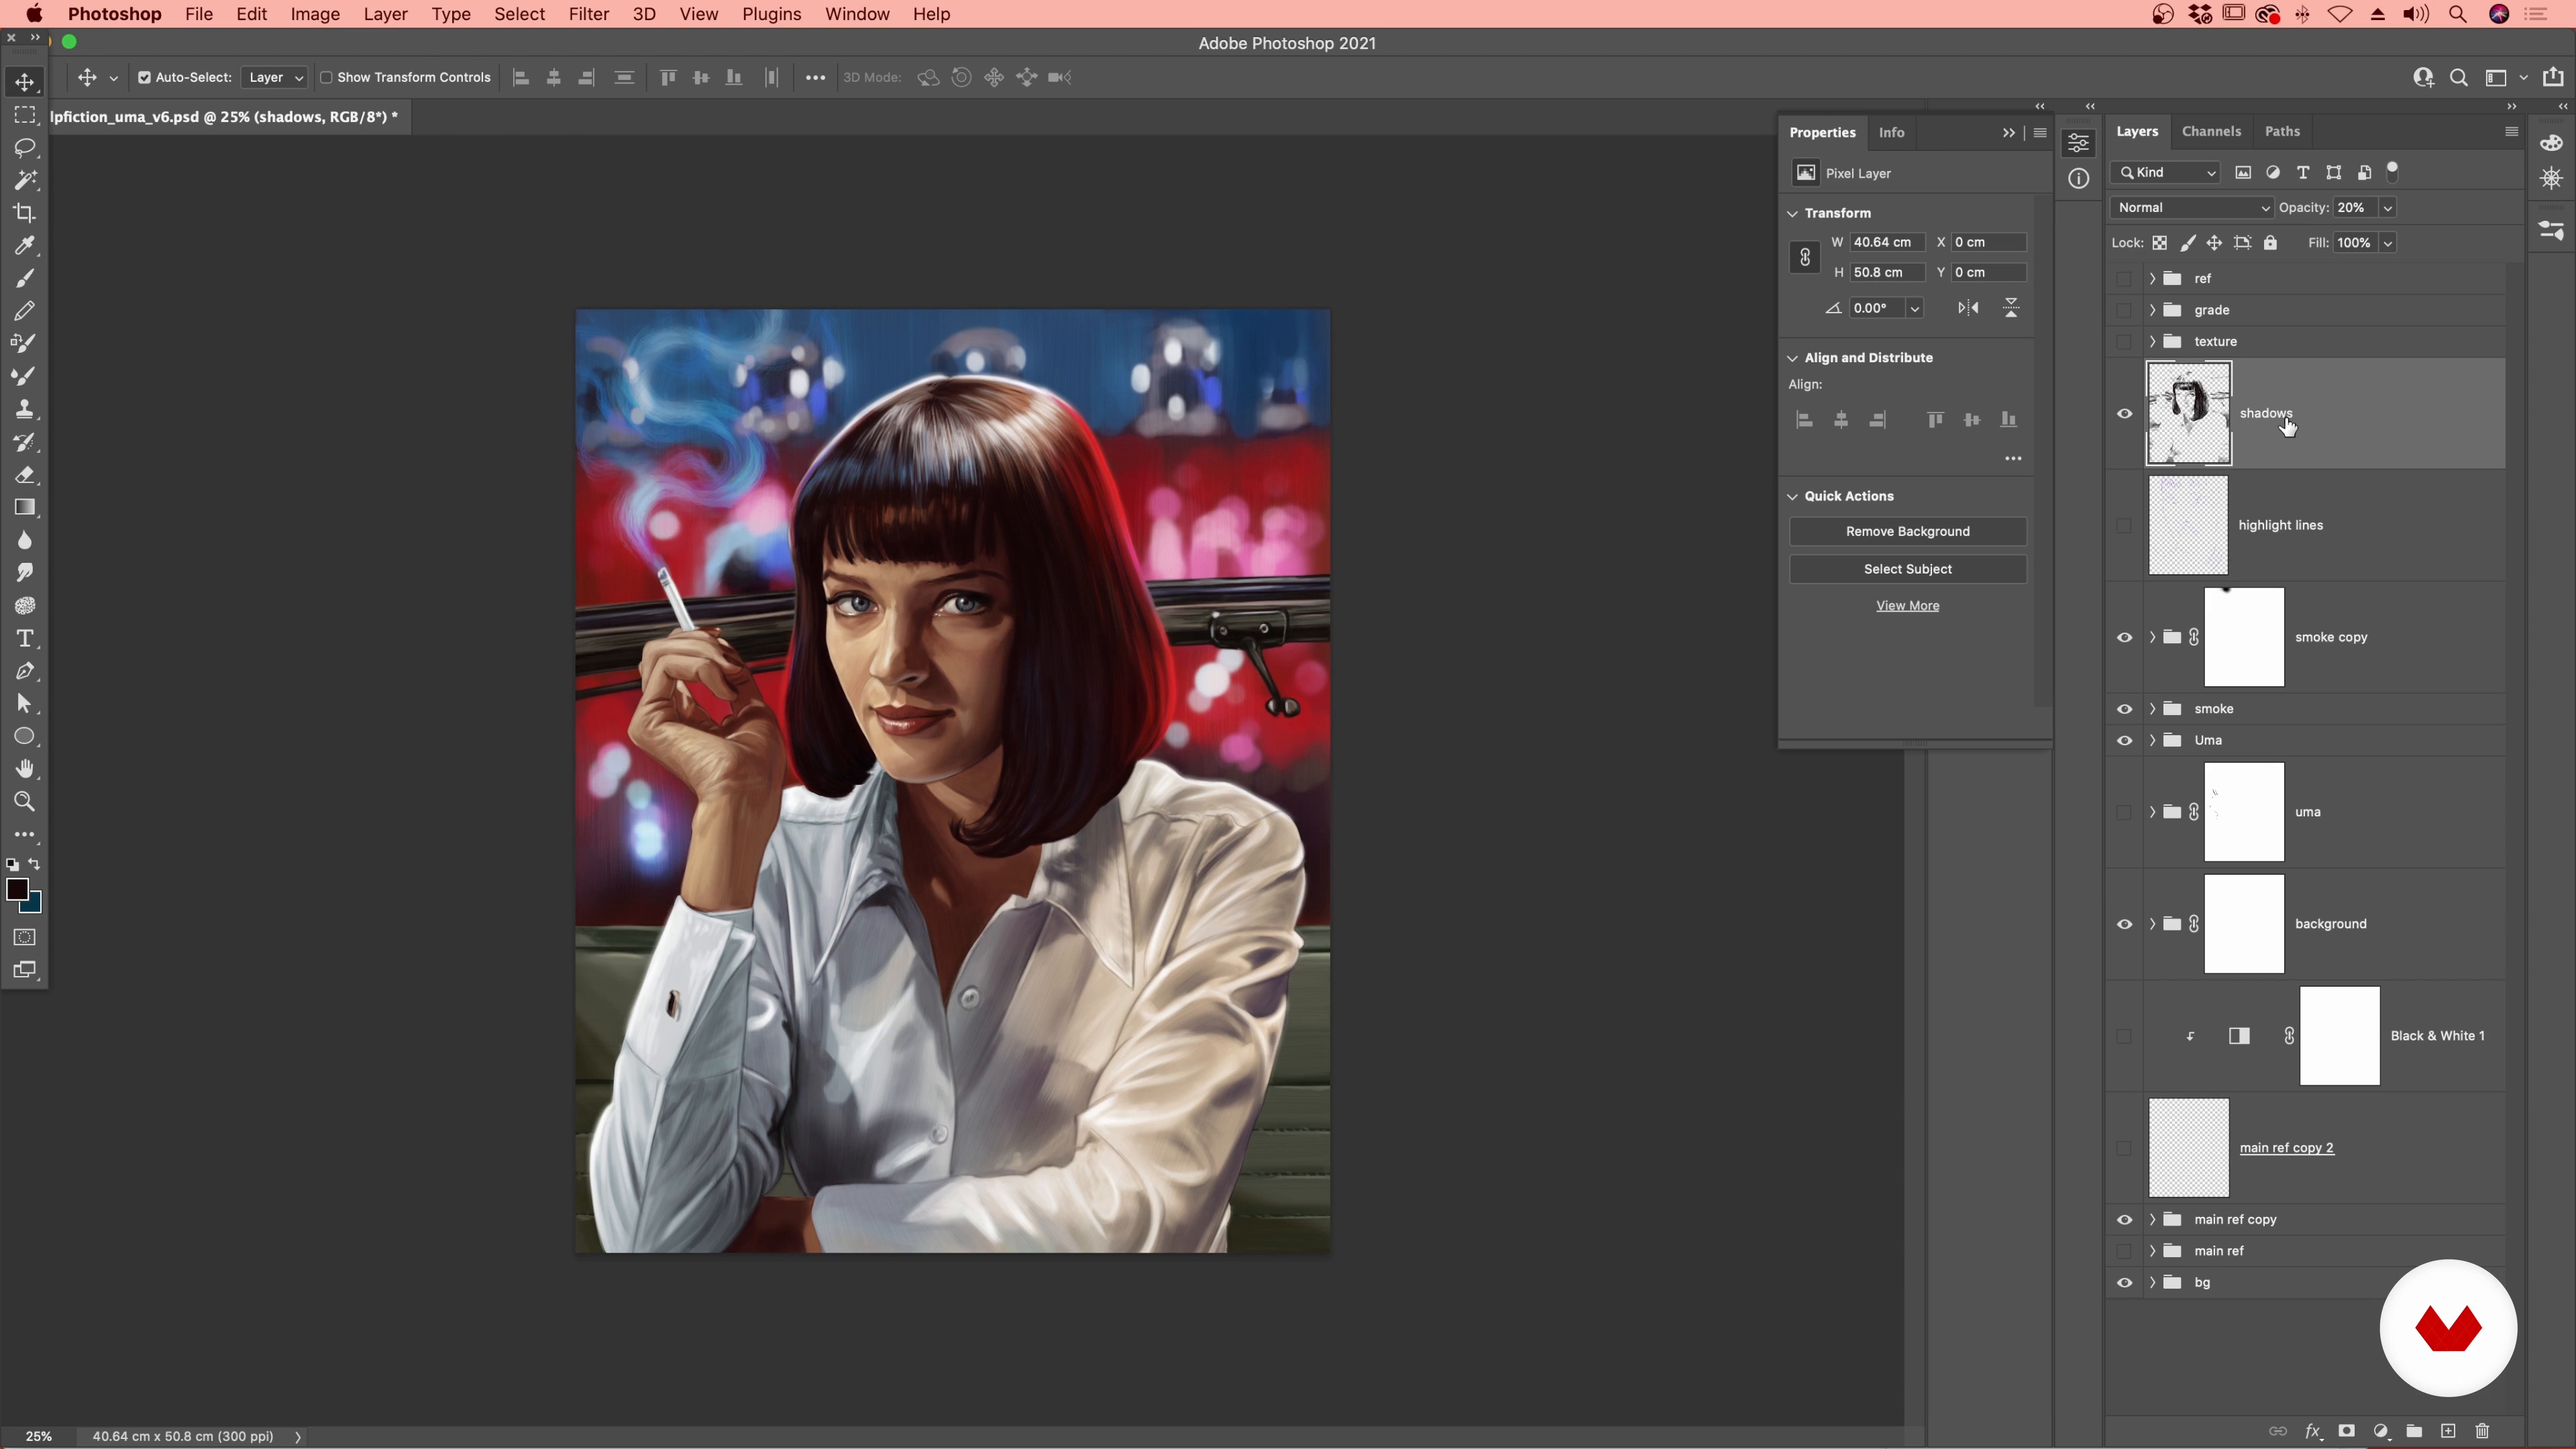Show the highlight lines layer

[2124, 525]
